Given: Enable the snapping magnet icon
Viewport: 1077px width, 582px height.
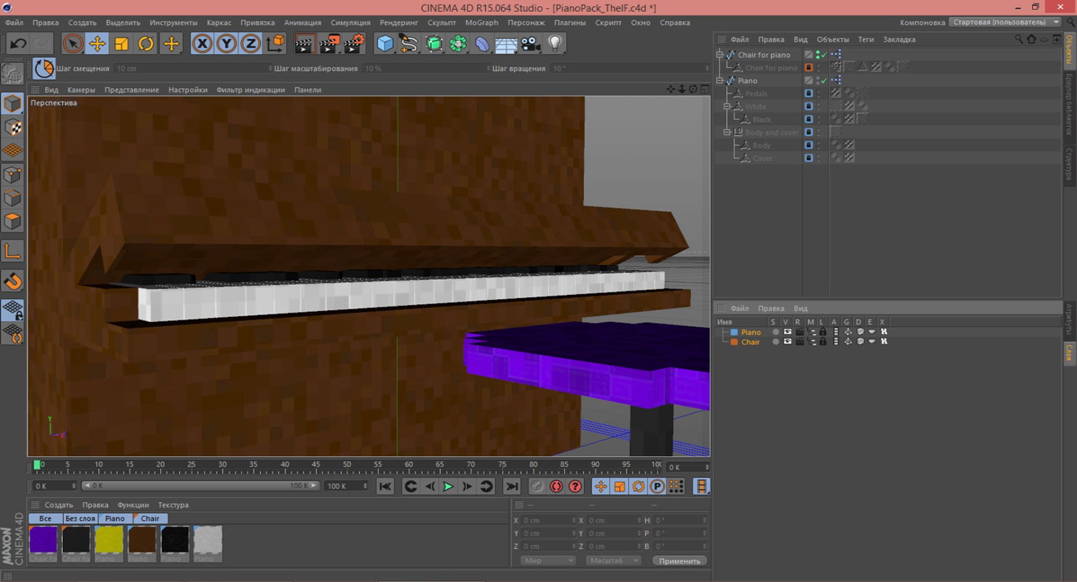Looking at the screenshot, I should click(12, 281).
